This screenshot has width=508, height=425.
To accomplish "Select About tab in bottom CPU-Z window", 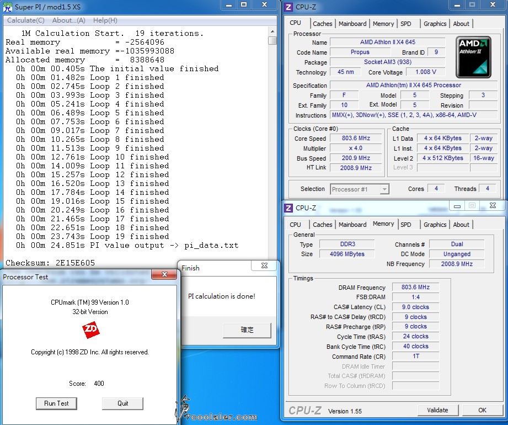I will pos(461,225).
